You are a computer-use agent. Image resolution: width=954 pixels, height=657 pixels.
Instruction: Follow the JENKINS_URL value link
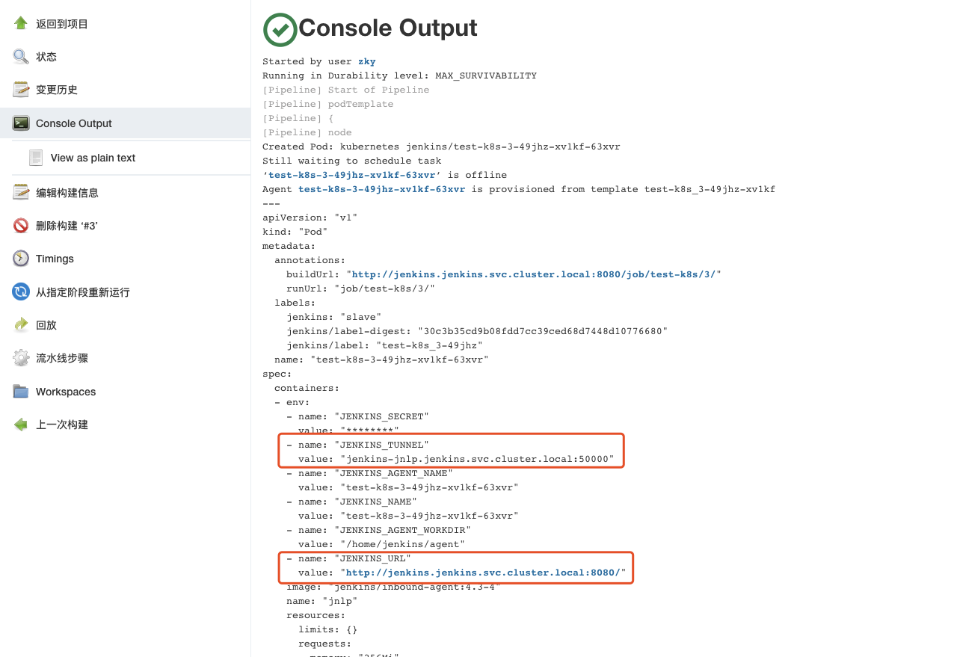pyautogui.click(x=483, y=573)
